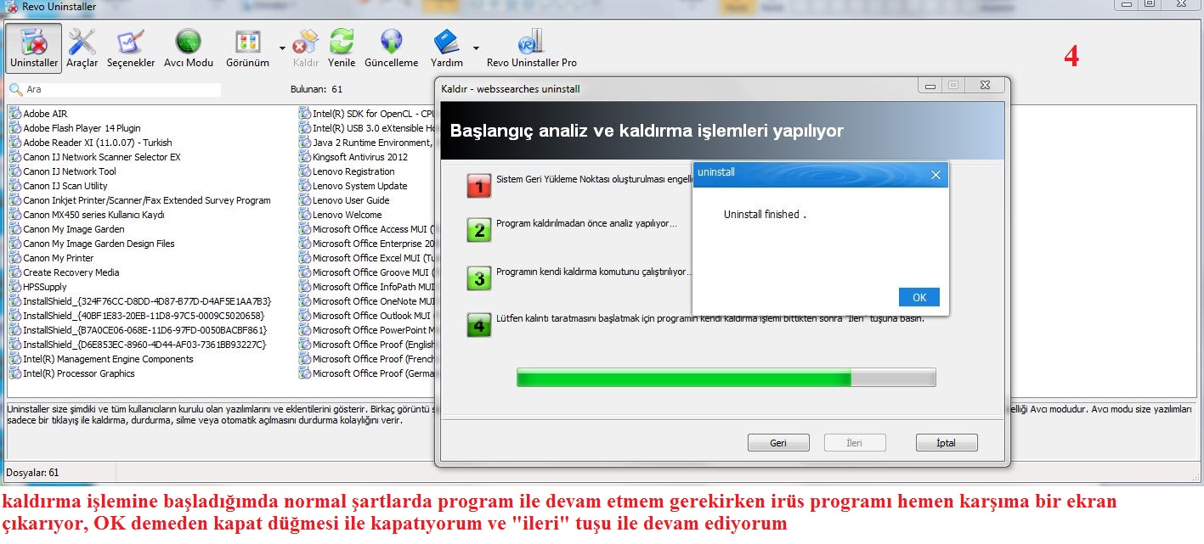Click the Lenovo User Guide icon
This screenshot has width=1204, height=544.
click(305, 200)
